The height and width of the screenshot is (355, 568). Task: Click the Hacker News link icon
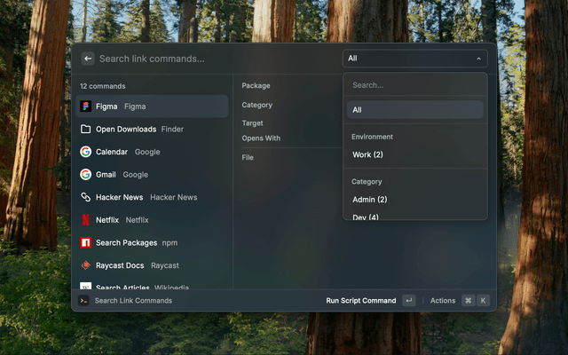click(85, 197)
